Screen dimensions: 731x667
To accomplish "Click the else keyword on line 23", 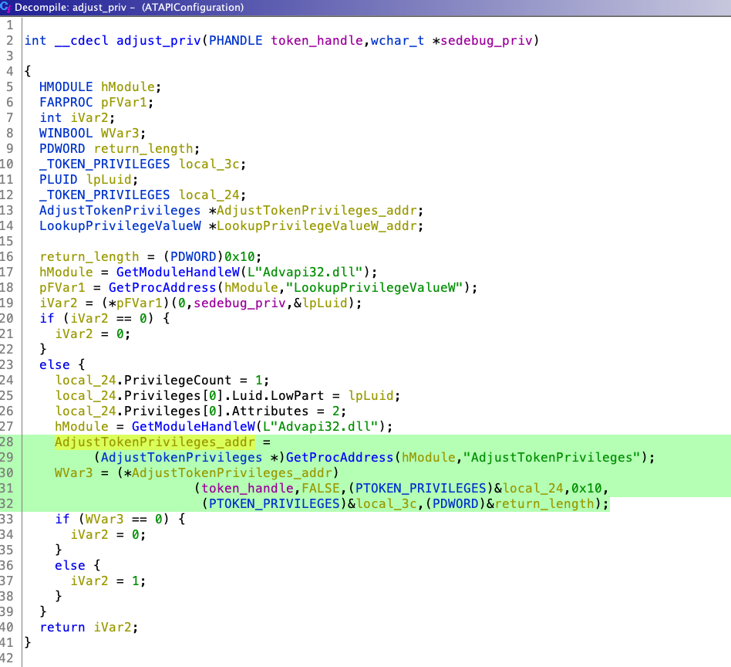I will tap(55, 364).
